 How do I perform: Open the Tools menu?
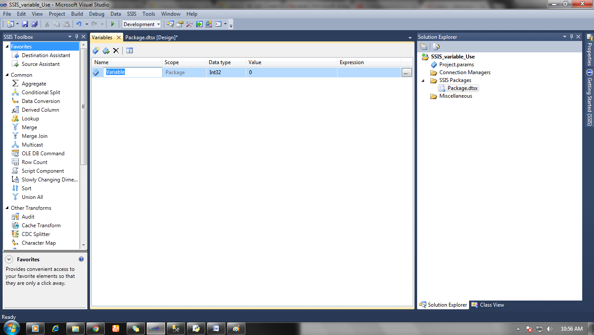(x=149, y=14)
